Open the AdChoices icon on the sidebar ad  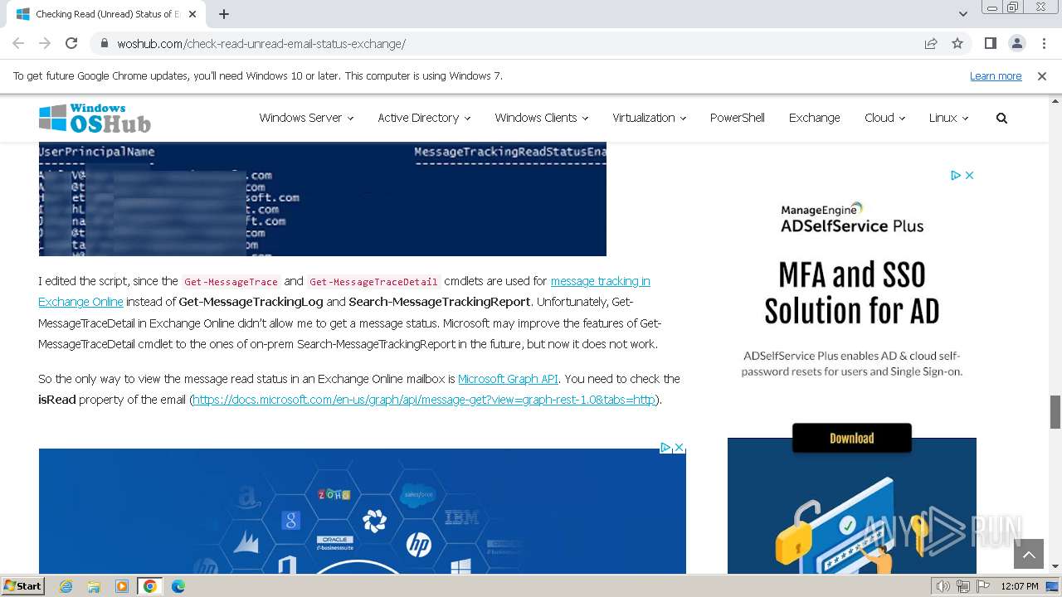(x=955, y=175)
